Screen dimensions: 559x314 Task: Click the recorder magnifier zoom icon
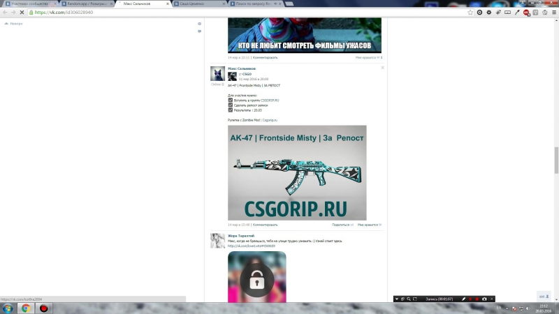(409, 299)
